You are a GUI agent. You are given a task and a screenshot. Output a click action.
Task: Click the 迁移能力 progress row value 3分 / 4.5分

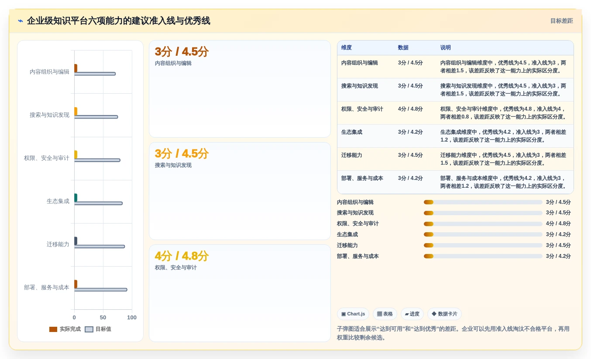tap(558, 245)
